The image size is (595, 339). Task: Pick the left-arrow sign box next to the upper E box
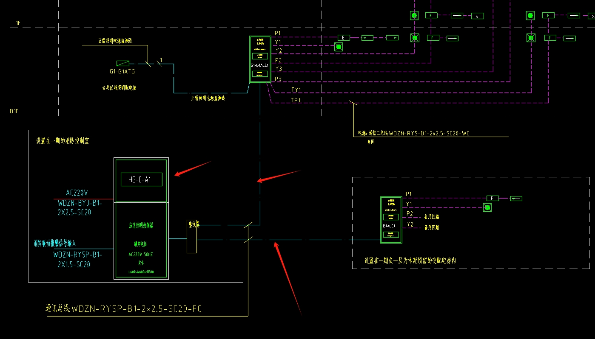[367, 38]
